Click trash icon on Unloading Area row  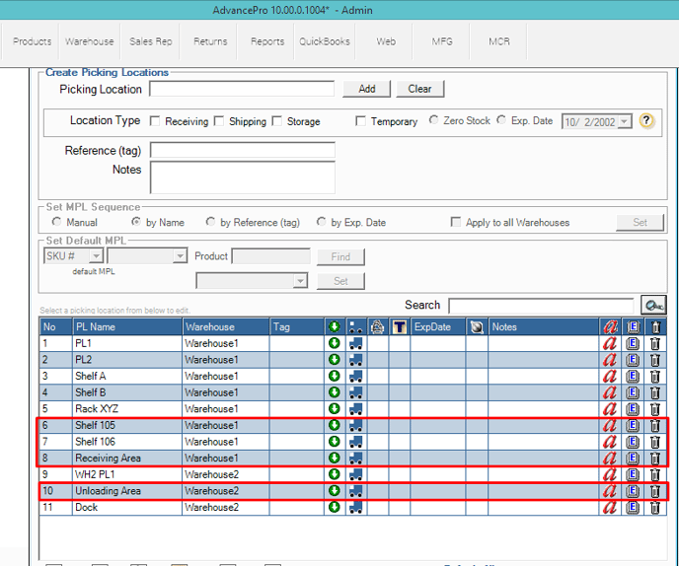[655, 491]
